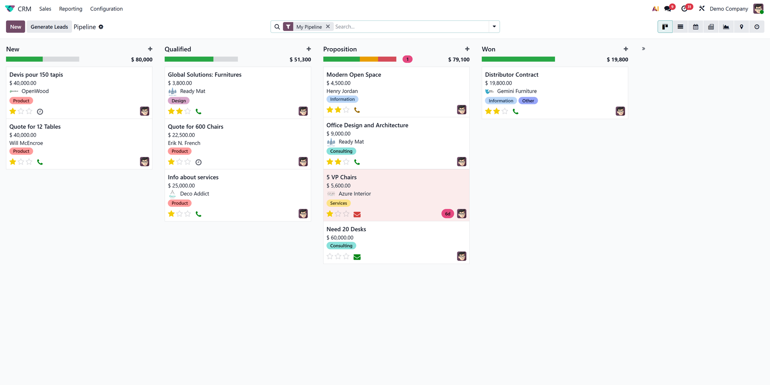Viewport: 770px width, 385px height.
Task: Open the Pipeline settings gear
Action: (x=101, y=27)
